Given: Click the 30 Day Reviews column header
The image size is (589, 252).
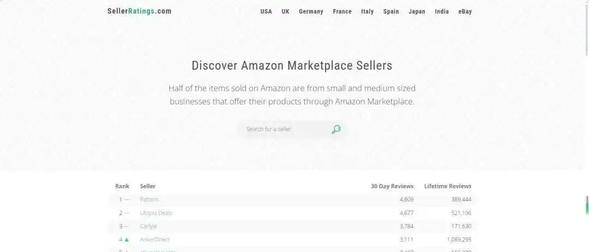Looking at the screenshot, I should 392,186.
